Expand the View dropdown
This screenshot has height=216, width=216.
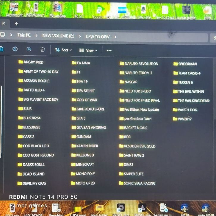[88, 51]
